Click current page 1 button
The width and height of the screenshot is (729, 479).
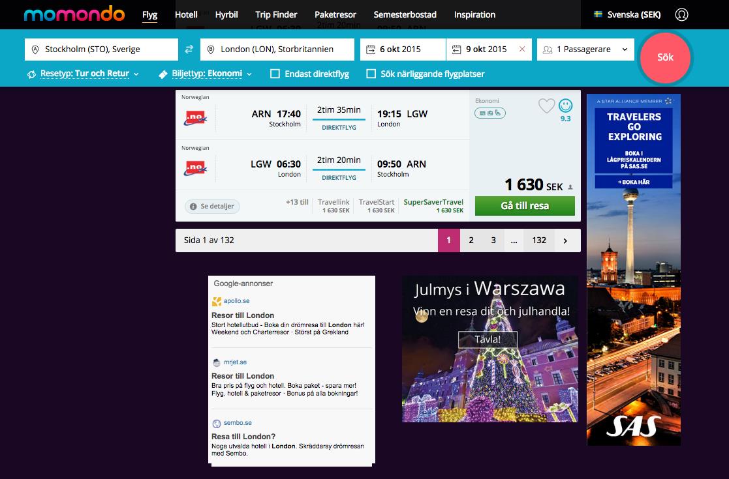click(x=448, y=240)
